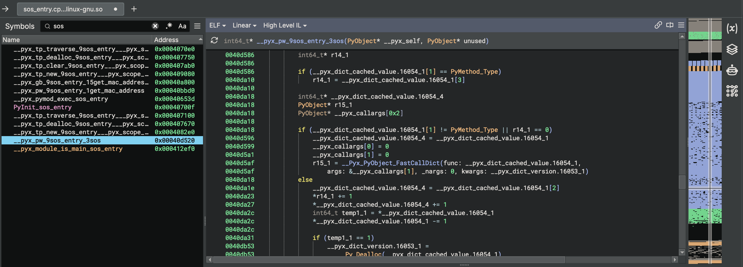Screen dimensions: 743x267
Task: Click the back navigation arrow
Action: pyautogui.click(x=5, y=9)
